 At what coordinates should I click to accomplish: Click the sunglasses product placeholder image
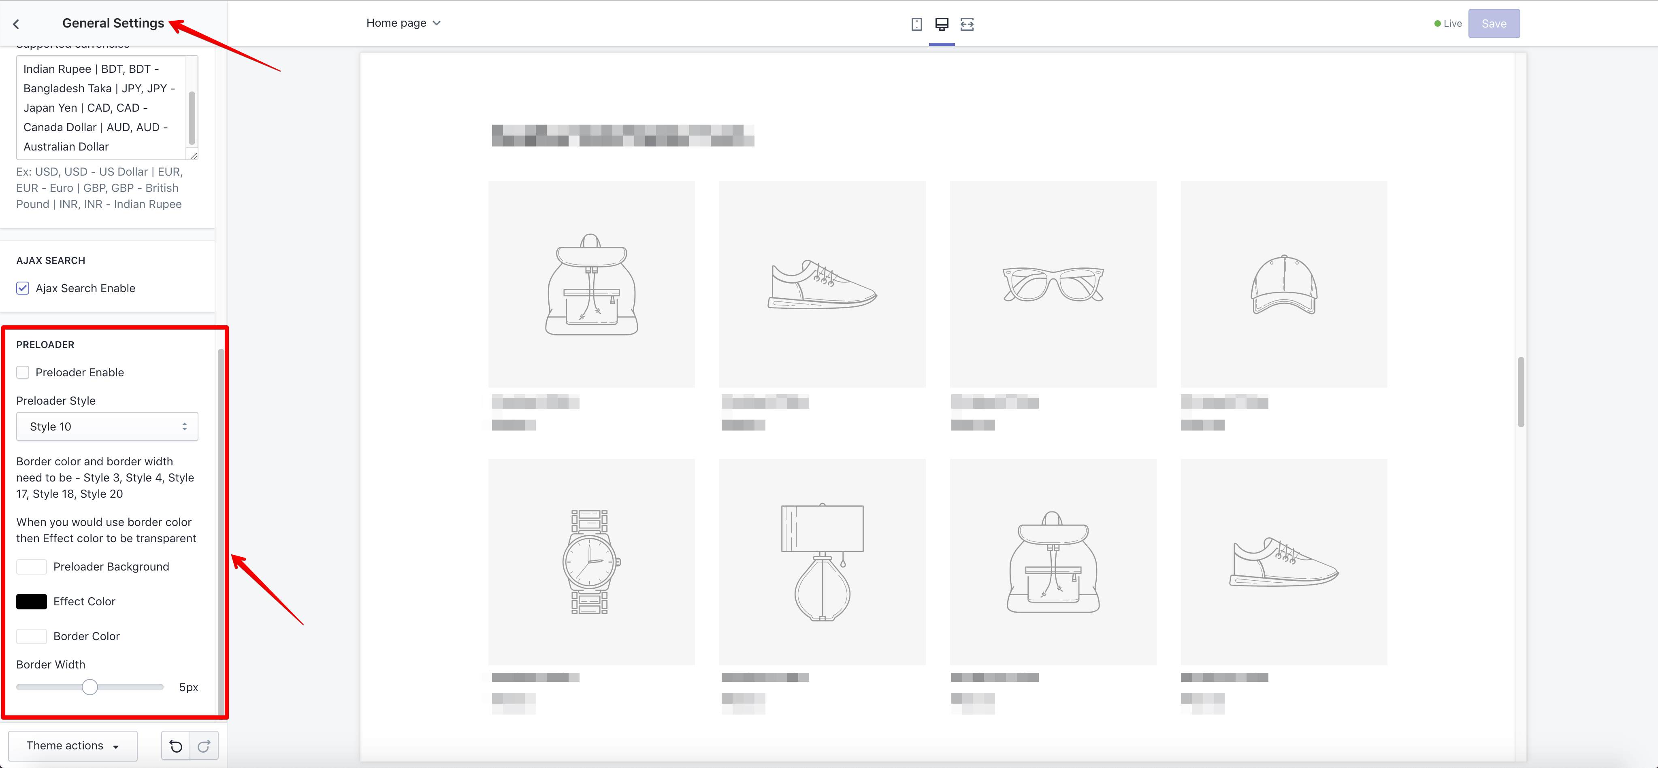coord(1052,284)
